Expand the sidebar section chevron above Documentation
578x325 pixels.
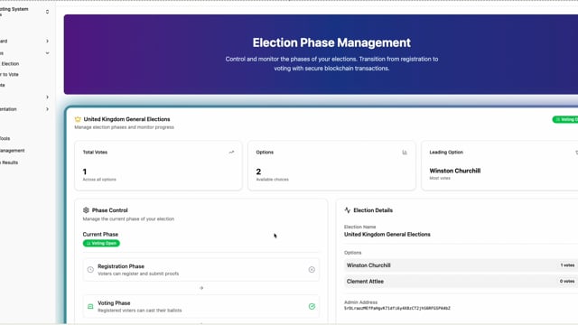tap(47, 97)
